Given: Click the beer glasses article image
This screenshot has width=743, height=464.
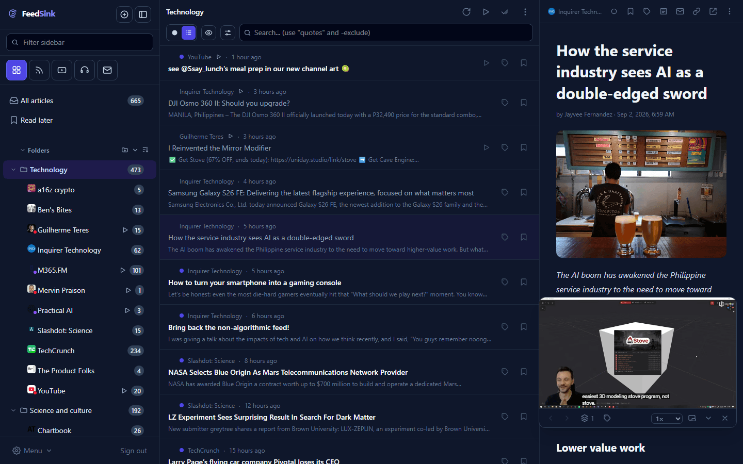Looking at the screenshot, I should [x=641, y=194].
